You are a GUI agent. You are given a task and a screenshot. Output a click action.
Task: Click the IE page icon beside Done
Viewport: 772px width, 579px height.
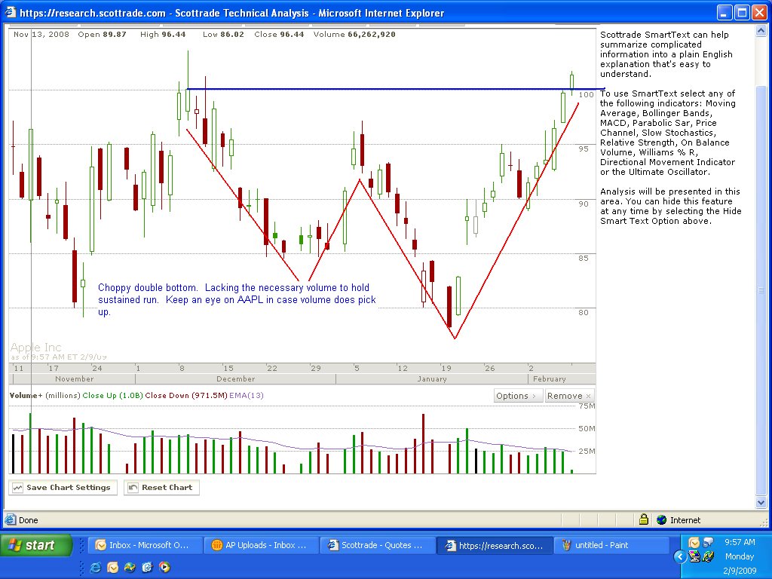11,520
